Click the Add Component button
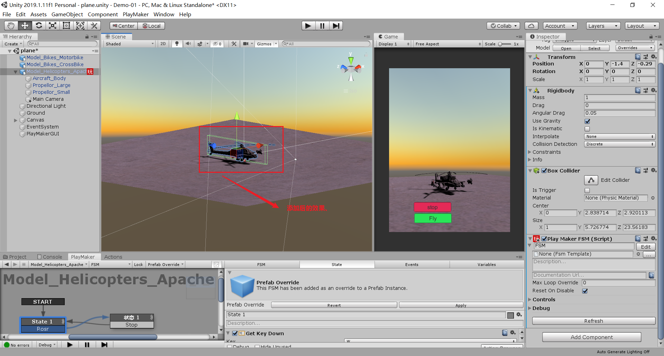The height and width of the screenshot is (356, 664). click(592, 337)
